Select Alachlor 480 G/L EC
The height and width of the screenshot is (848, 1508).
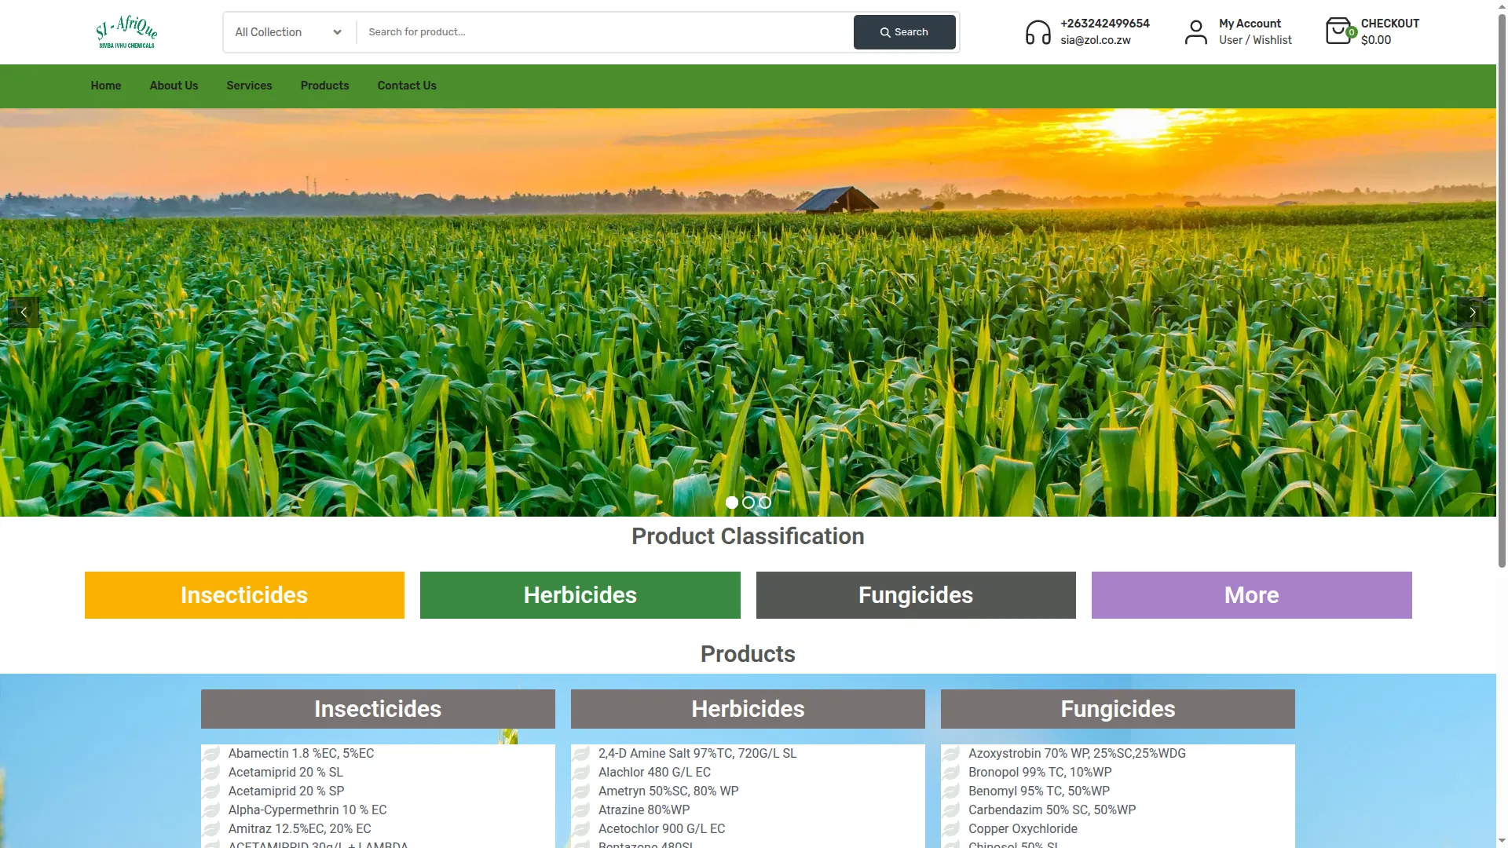(654, 773)
